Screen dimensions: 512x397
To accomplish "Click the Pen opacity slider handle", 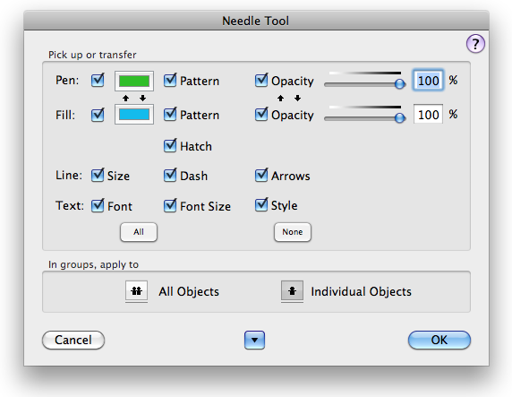I will [399, 84].
